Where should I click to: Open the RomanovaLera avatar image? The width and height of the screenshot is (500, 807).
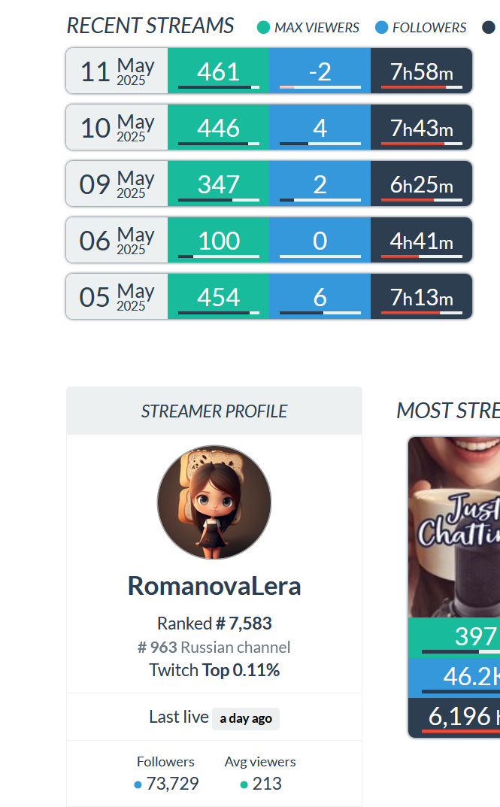pos(214,502)
